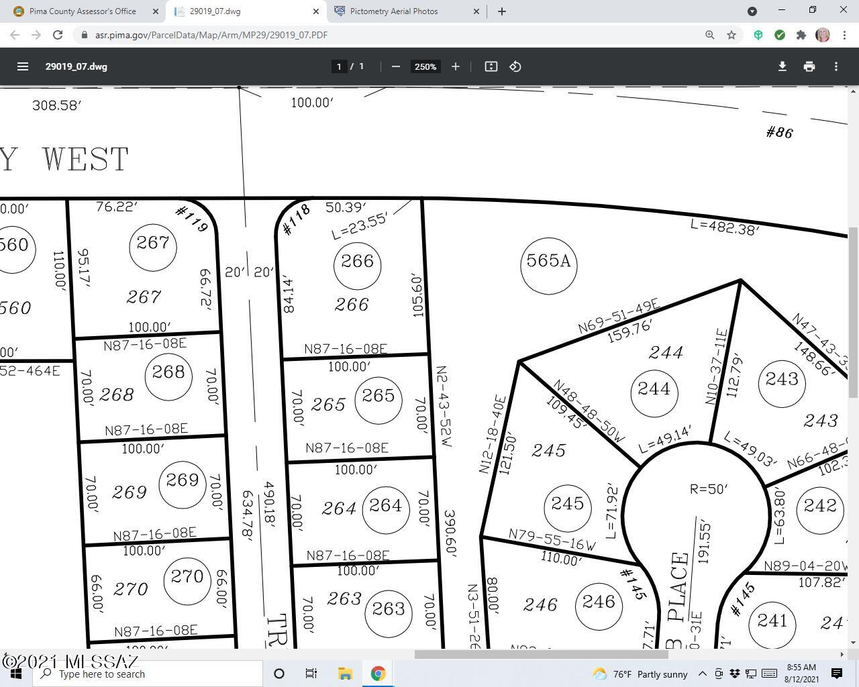Screen dimensions: 859x687
Task: Open the Chrome three-dot menu
Action: point(844,35)
